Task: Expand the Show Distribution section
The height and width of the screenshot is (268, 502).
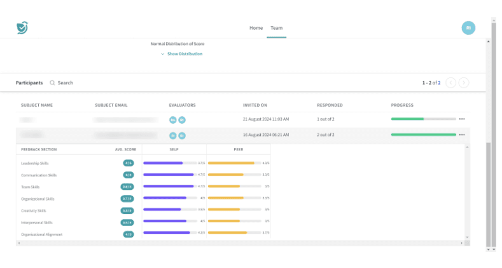Action: tap(184, 54)
